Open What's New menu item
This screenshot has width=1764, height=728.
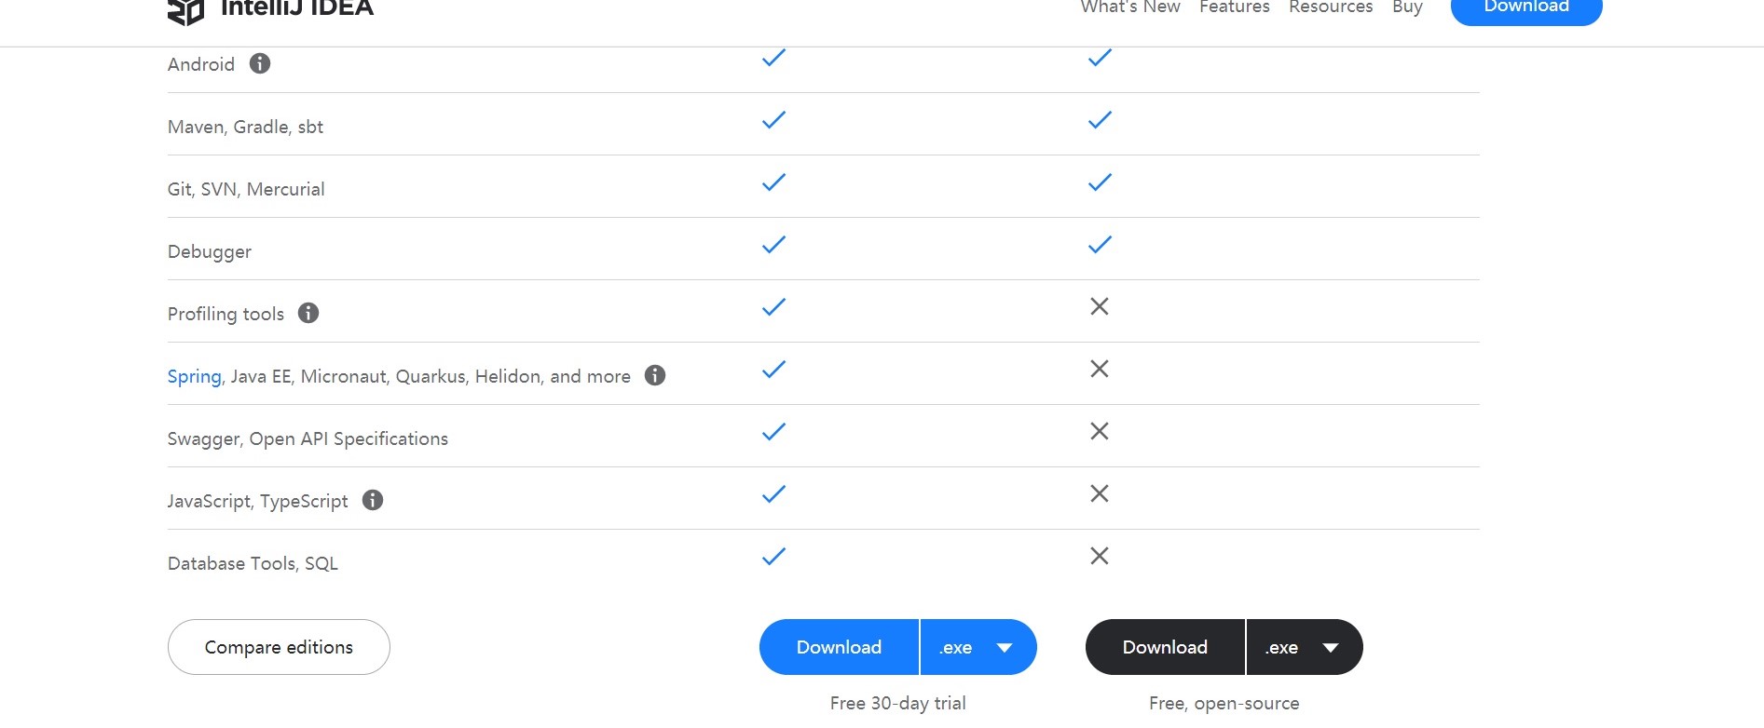coord(1130,7)
